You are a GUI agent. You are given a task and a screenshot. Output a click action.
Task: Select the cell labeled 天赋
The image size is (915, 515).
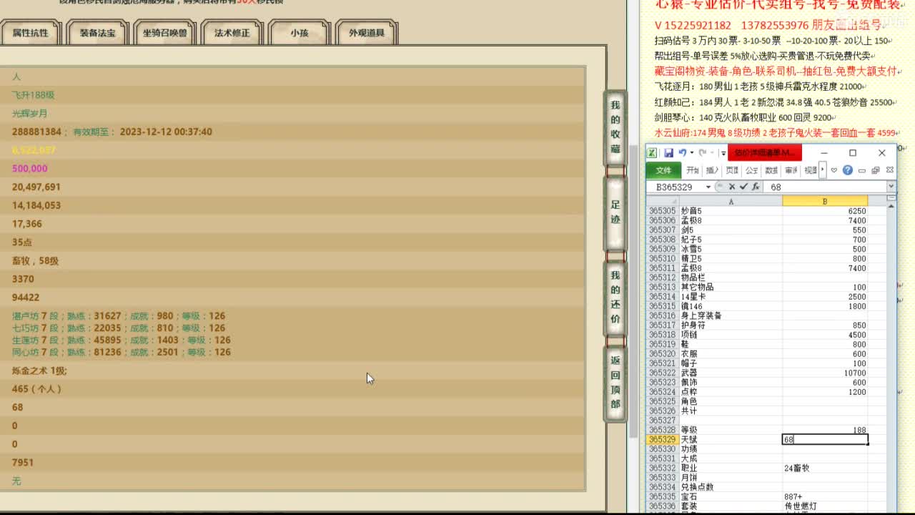(731, 439)
